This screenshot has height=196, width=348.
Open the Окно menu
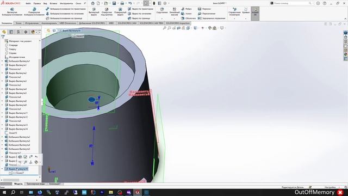click(78, 3)
